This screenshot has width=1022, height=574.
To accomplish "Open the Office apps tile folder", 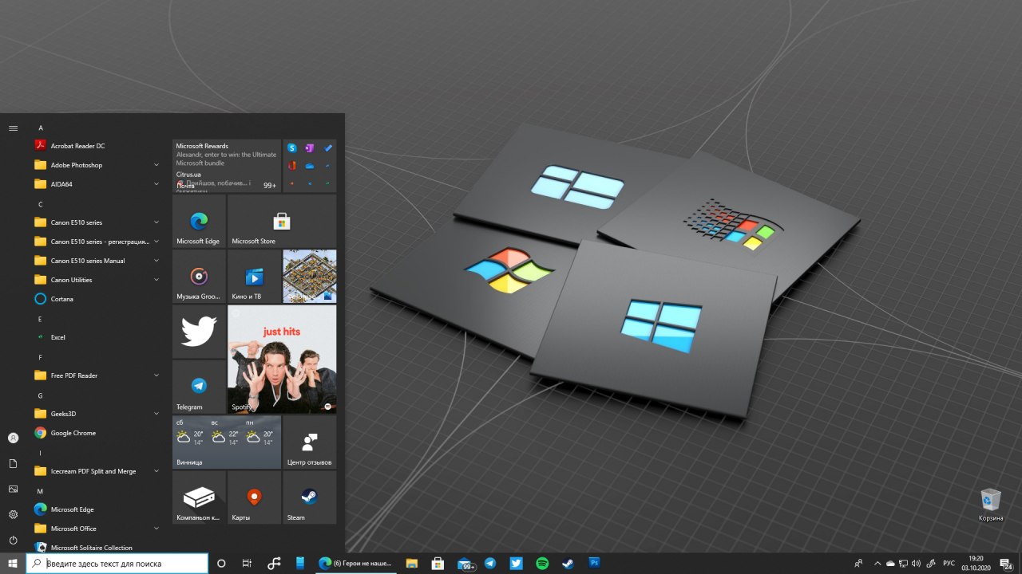I will coord(309,166).
